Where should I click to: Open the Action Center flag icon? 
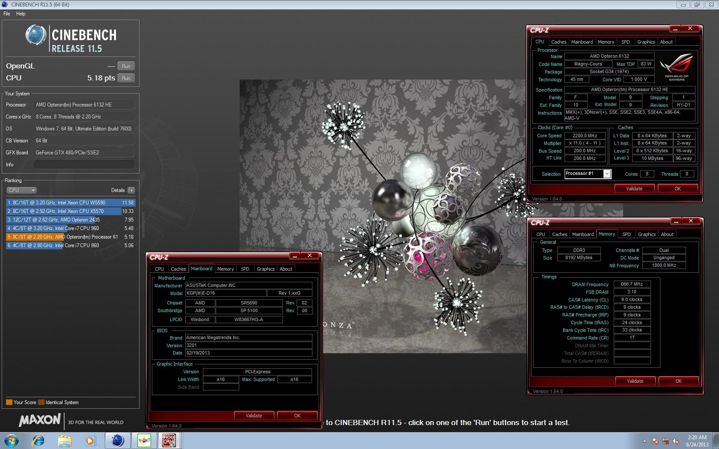(x=655, y=441)
